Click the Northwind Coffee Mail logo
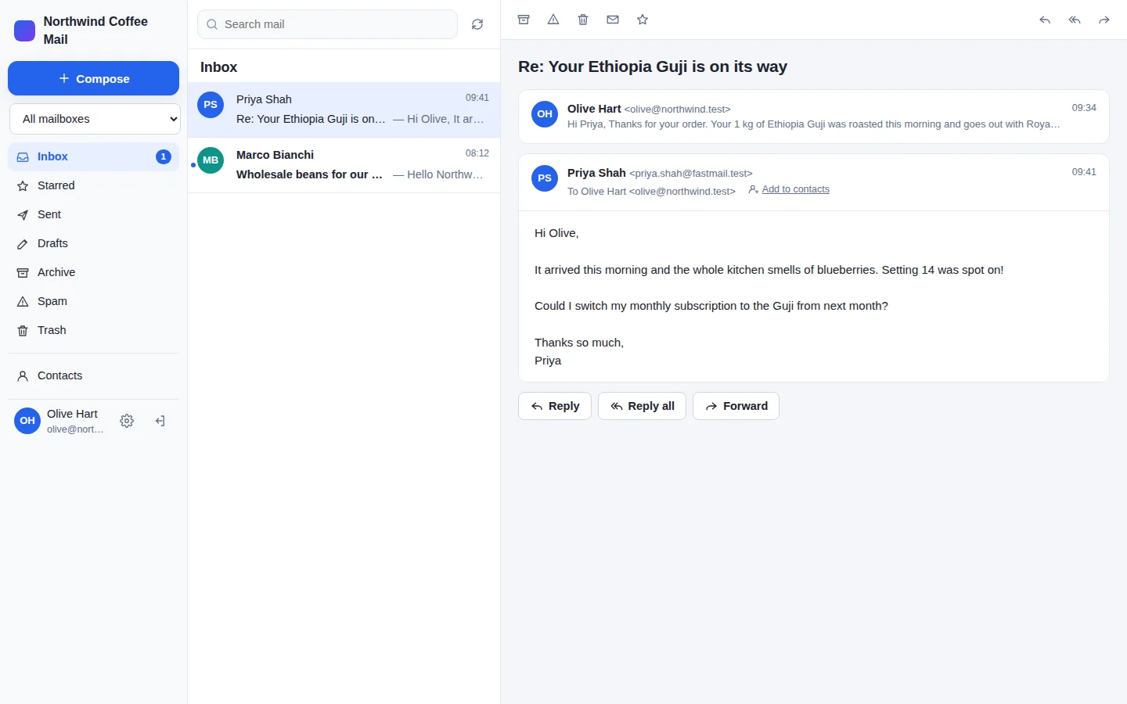Screen dimensions: 1127x704 point(25,31)
